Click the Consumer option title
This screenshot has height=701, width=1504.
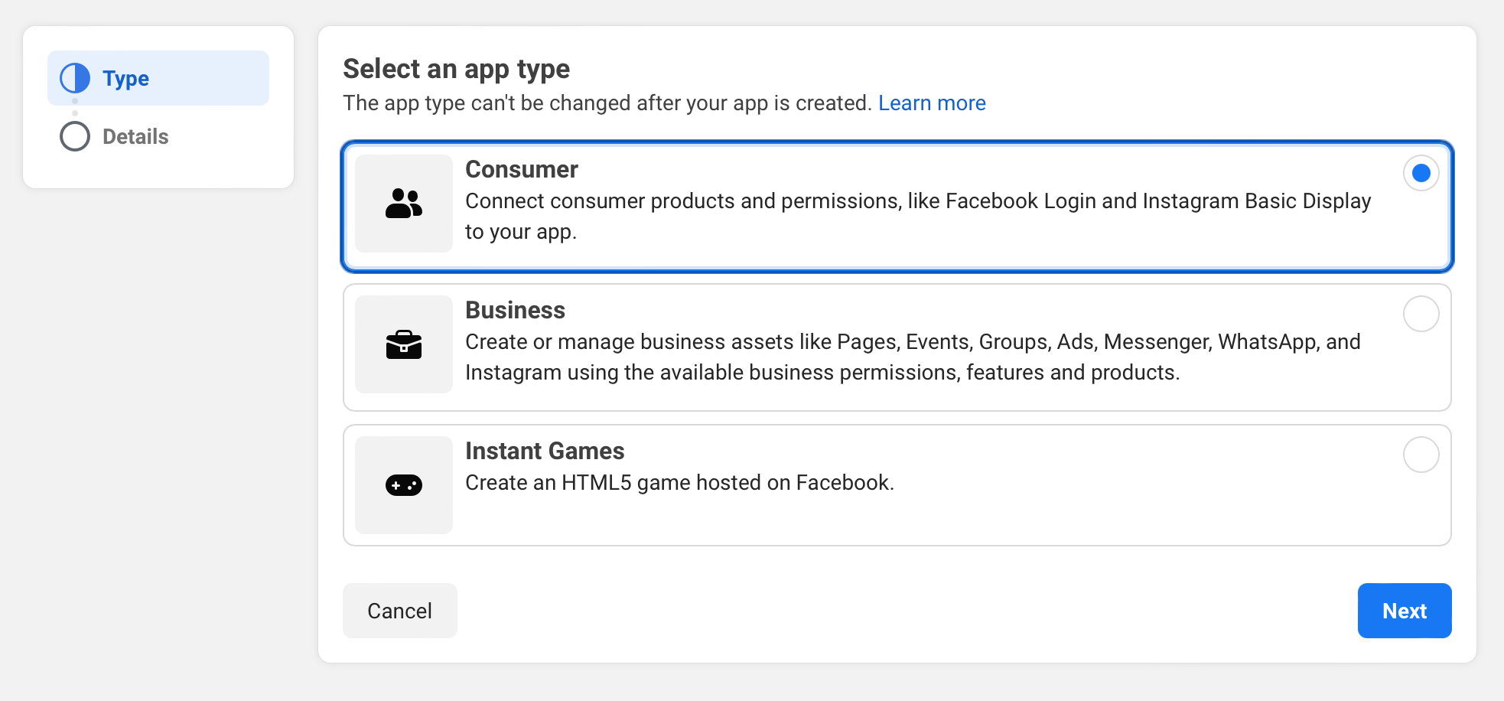click(x=521, y=169)
